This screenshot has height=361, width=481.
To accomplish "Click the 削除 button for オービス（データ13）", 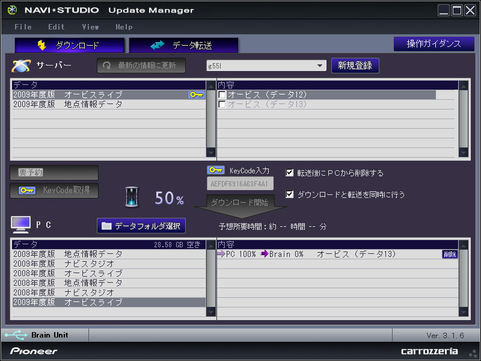I will 449,255.
